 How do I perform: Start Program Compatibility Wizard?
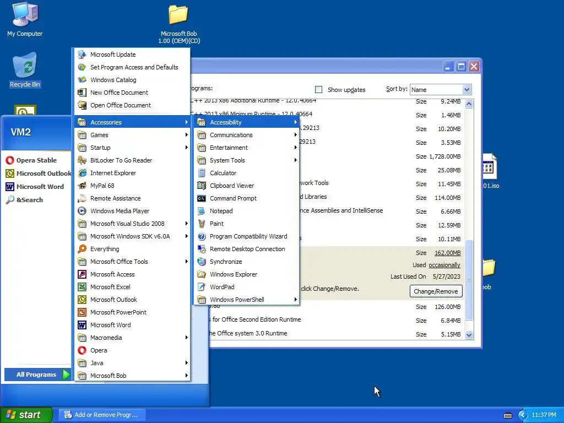pos(247,236)
